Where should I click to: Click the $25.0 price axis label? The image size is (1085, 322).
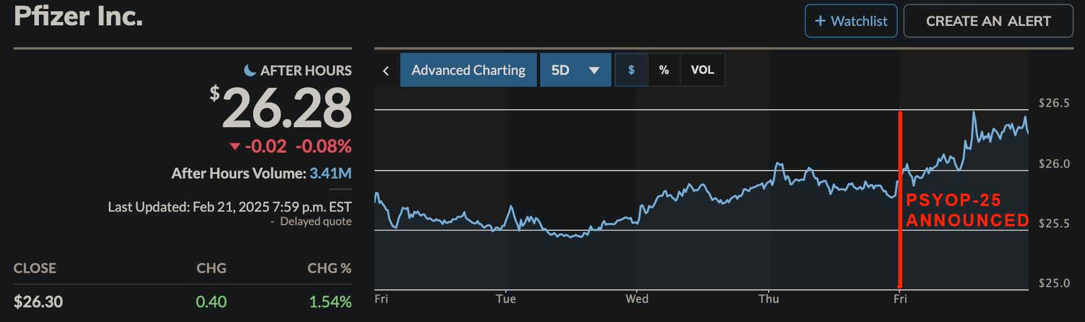pos(1054,283)
